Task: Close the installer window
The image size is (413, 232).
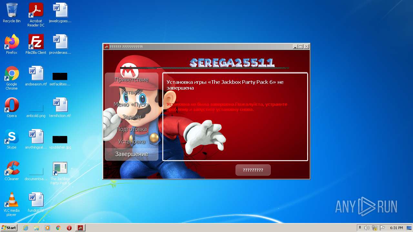Action: pos(306,47)
